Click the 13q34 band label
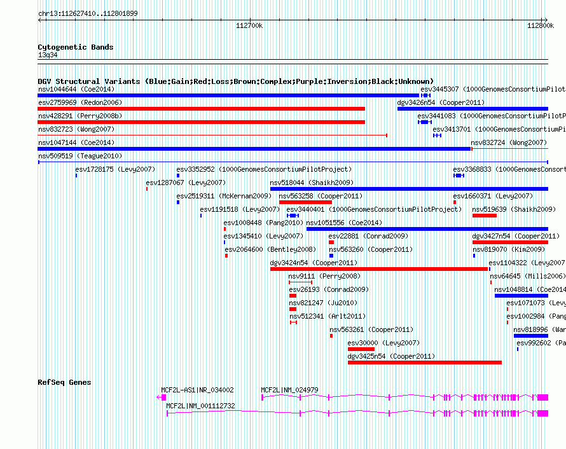 coord(48,55)
